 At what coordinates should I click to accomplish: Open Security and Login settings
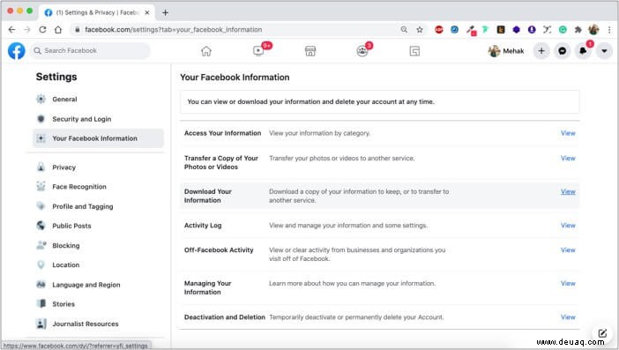click(98, 119)
